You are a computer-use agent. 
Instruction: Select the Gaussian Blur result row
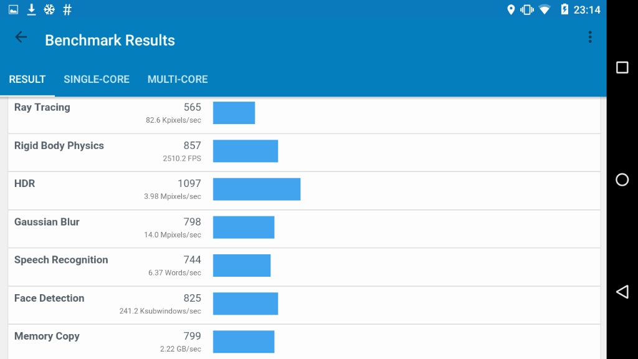[x=304, y=229]
